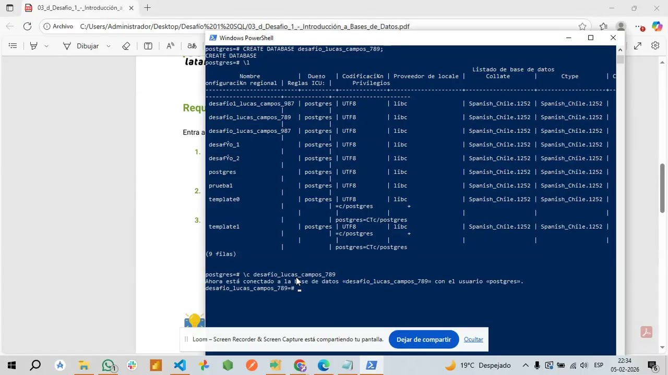Click the Ocultar link in Loom bar

(473, 340)
